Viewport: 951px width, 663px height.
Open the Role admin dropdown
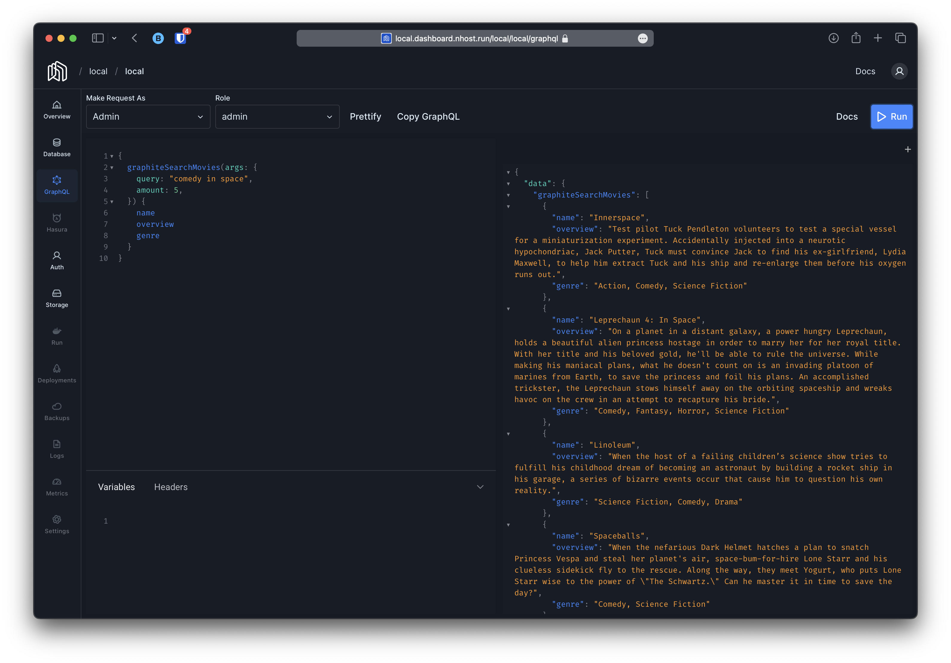[277, 117]
